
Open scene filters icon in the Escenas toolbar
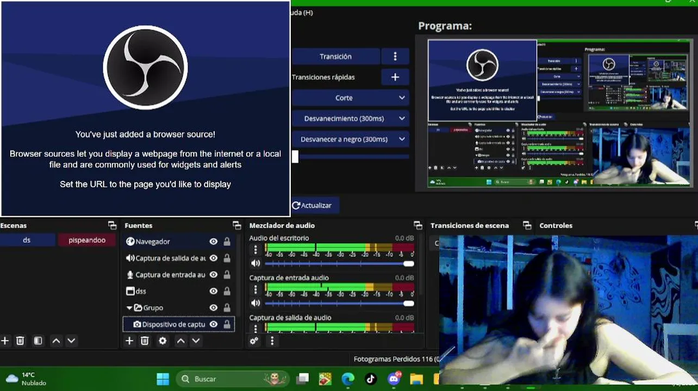38,341
